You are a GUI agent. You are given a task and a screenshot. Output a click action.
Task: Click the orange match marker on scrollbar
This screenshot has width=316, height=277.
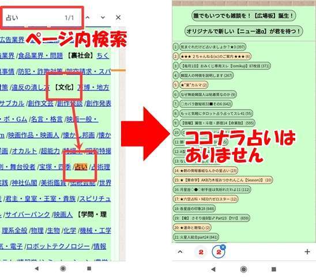118,70
